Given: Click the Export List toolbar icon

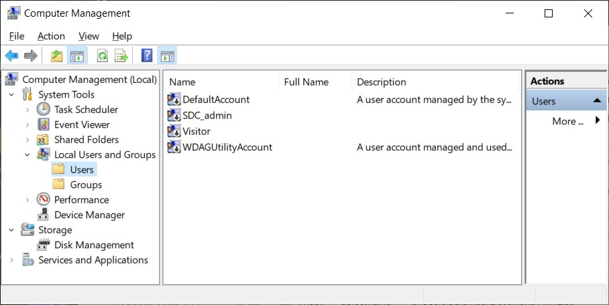Looking at the screenshot, I should click(121, 56).
